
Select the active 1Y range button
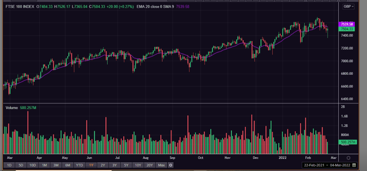[91, 166]
